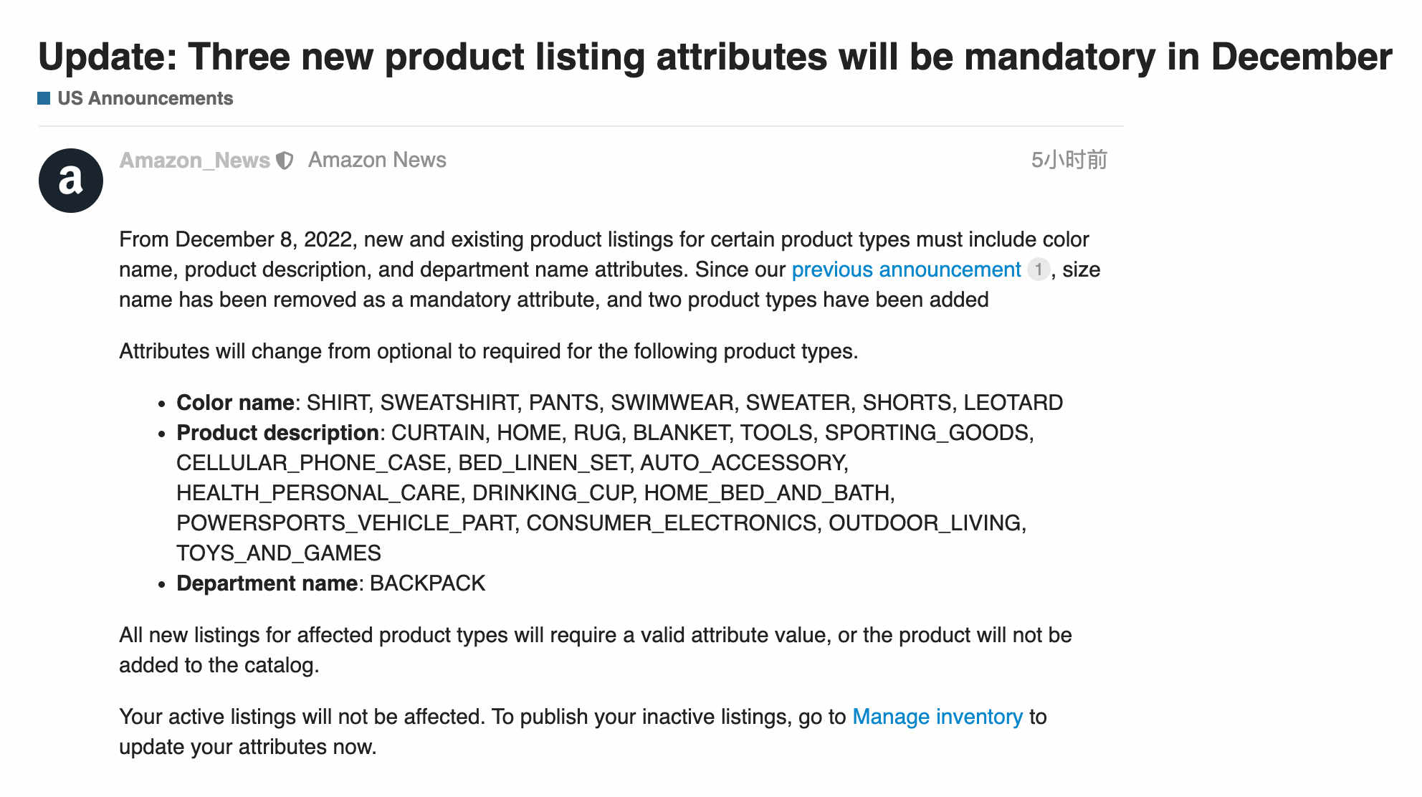Click the bold Product description label
The height and width of the screenshot is (797, 1422).
coord(277,433)
